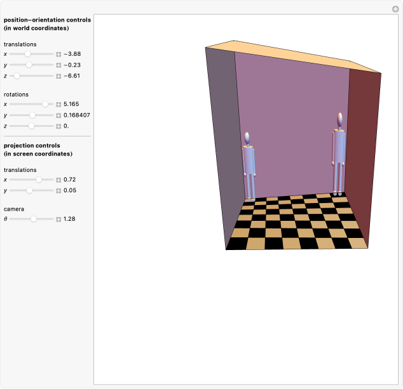403x389 pixels.
Task: Expand plus icon next to rotation x value 5.165
Action: tap(58, 104)
